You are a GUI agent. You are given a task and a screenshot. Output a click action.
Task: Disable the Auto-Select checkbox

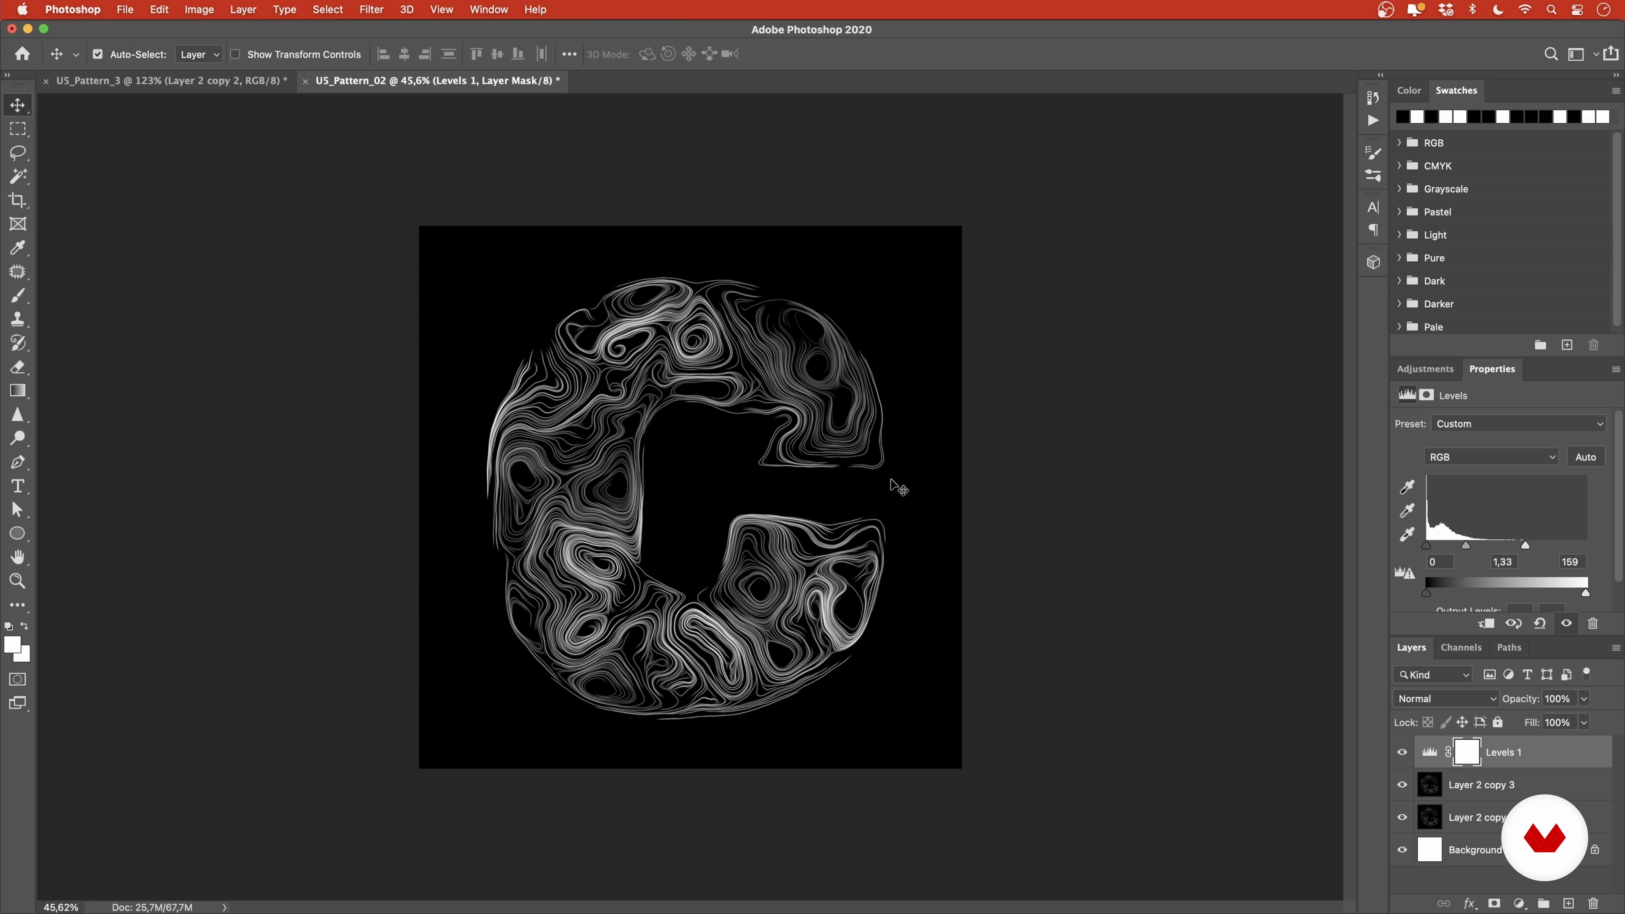(x=98, y=54)
